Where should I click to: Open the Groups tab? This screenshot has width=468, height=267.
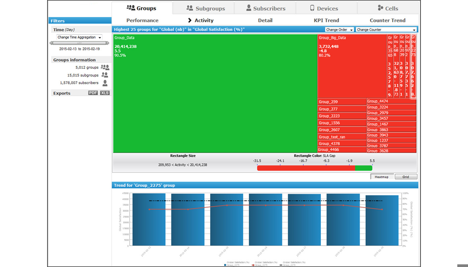click(142, 8)
